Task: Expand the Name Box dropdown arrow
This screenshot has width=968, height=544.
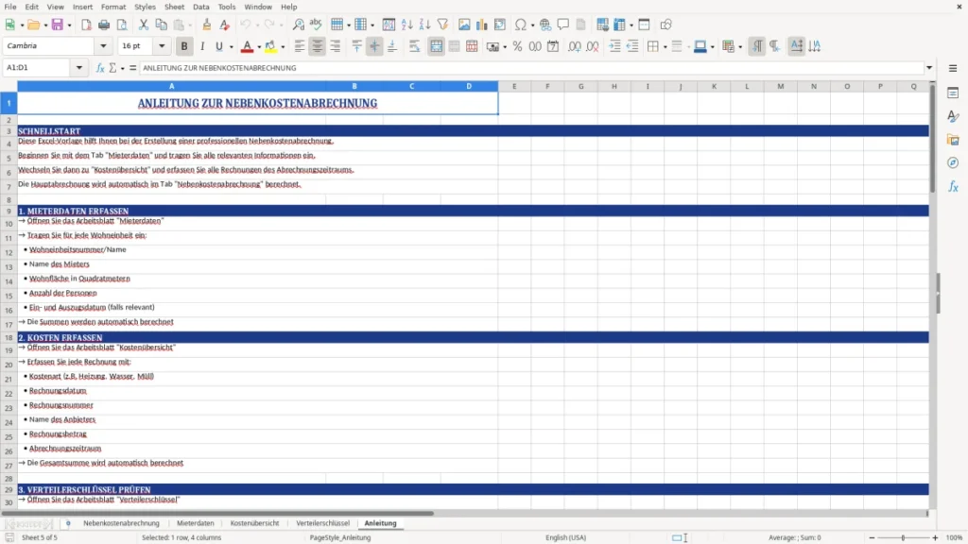Action: 79,68
